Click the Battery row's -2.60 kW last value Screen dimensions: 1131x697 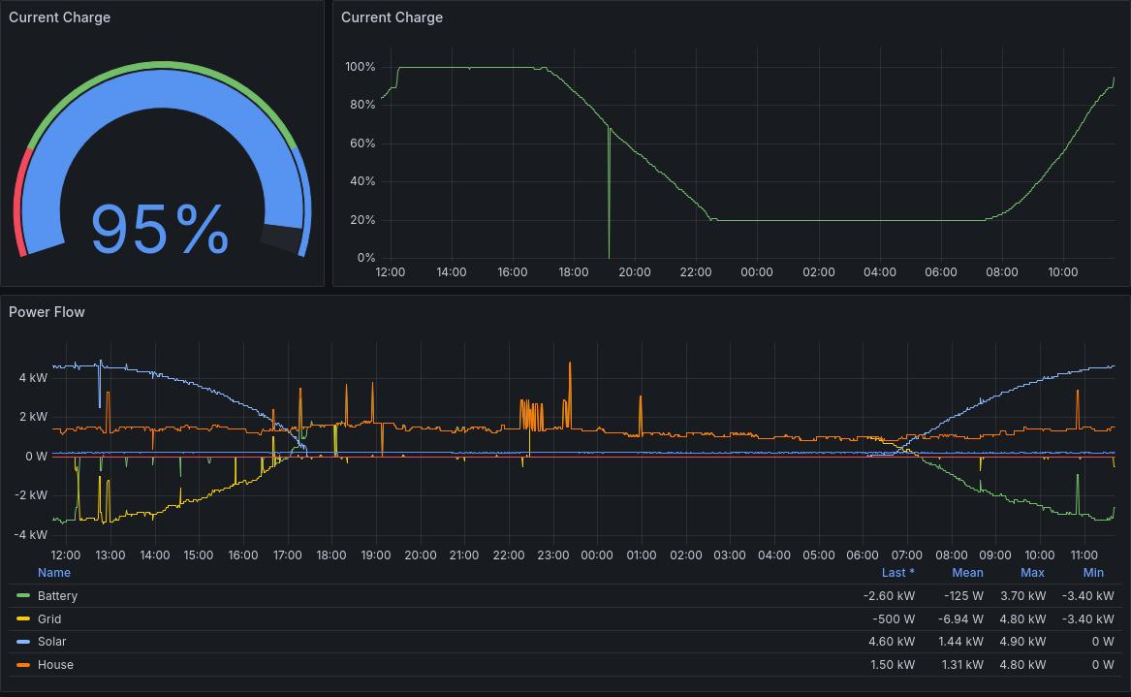click(x=889, y=596)
